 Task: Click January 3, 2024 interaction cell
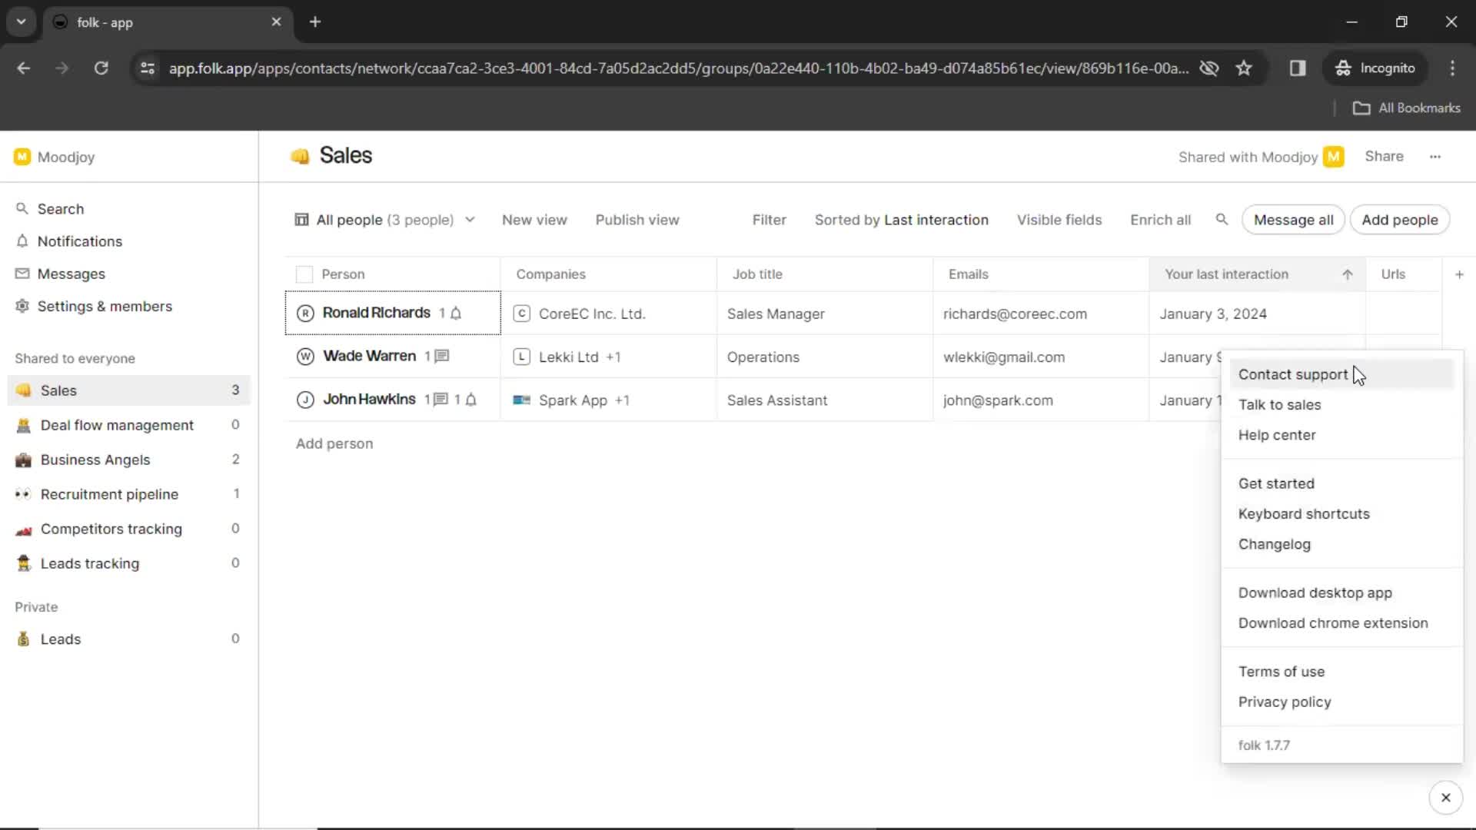(1257, 314)
